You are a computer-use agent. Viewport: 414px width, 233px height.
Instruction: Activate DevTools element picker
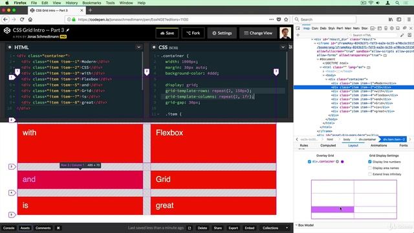(x=298, y=28)
